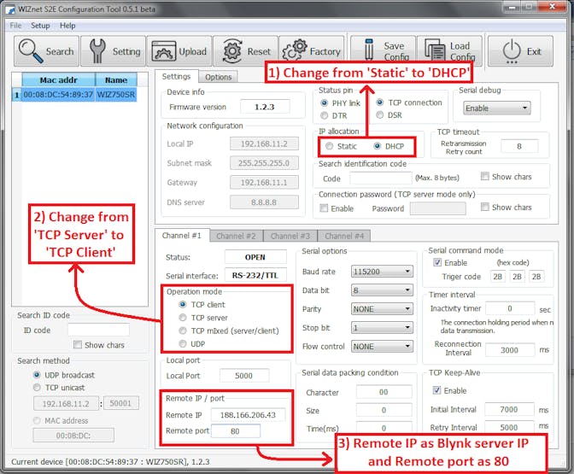Viewport: 574px width, 474px height.
Task: Select TCP mixed (server/client) mode
Action: click(x=183, y=331)
